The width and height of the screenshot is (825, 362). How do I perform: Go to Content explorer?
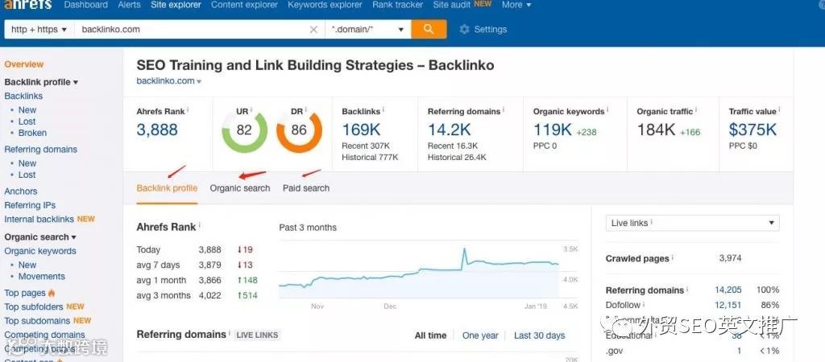[244, 5]
